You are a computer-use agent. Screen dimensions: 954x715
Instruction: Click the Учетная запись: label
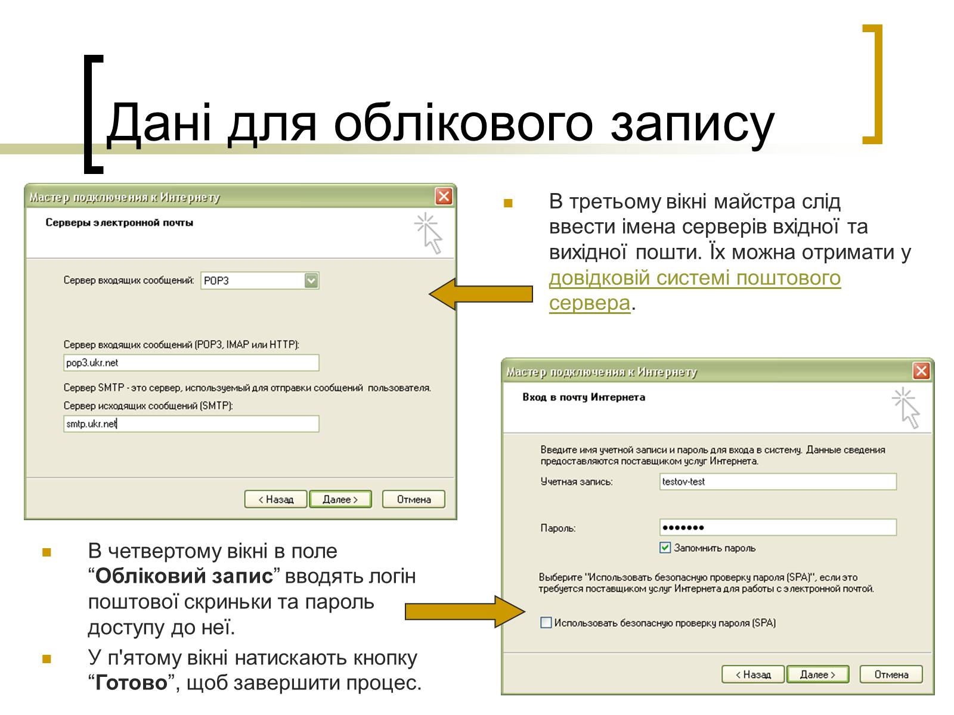[577, 481]
